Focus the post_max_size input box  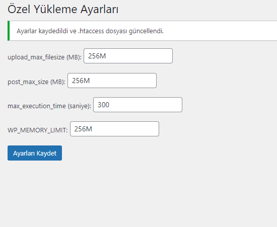tap(112, 81)
